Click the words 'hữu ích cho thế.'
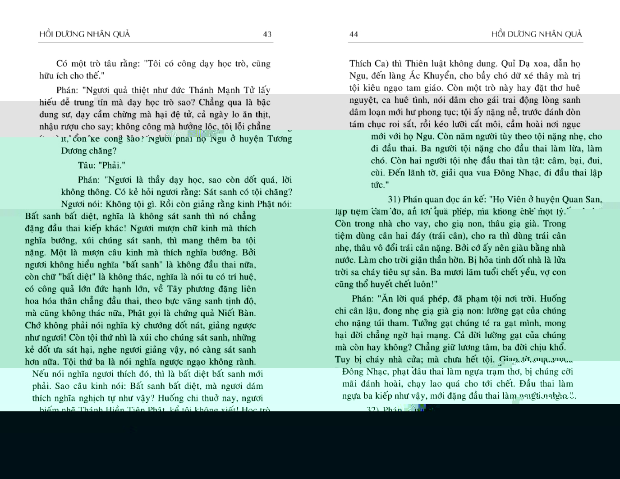Viewport: 620px width, 479px height. [x=72, y=76]
